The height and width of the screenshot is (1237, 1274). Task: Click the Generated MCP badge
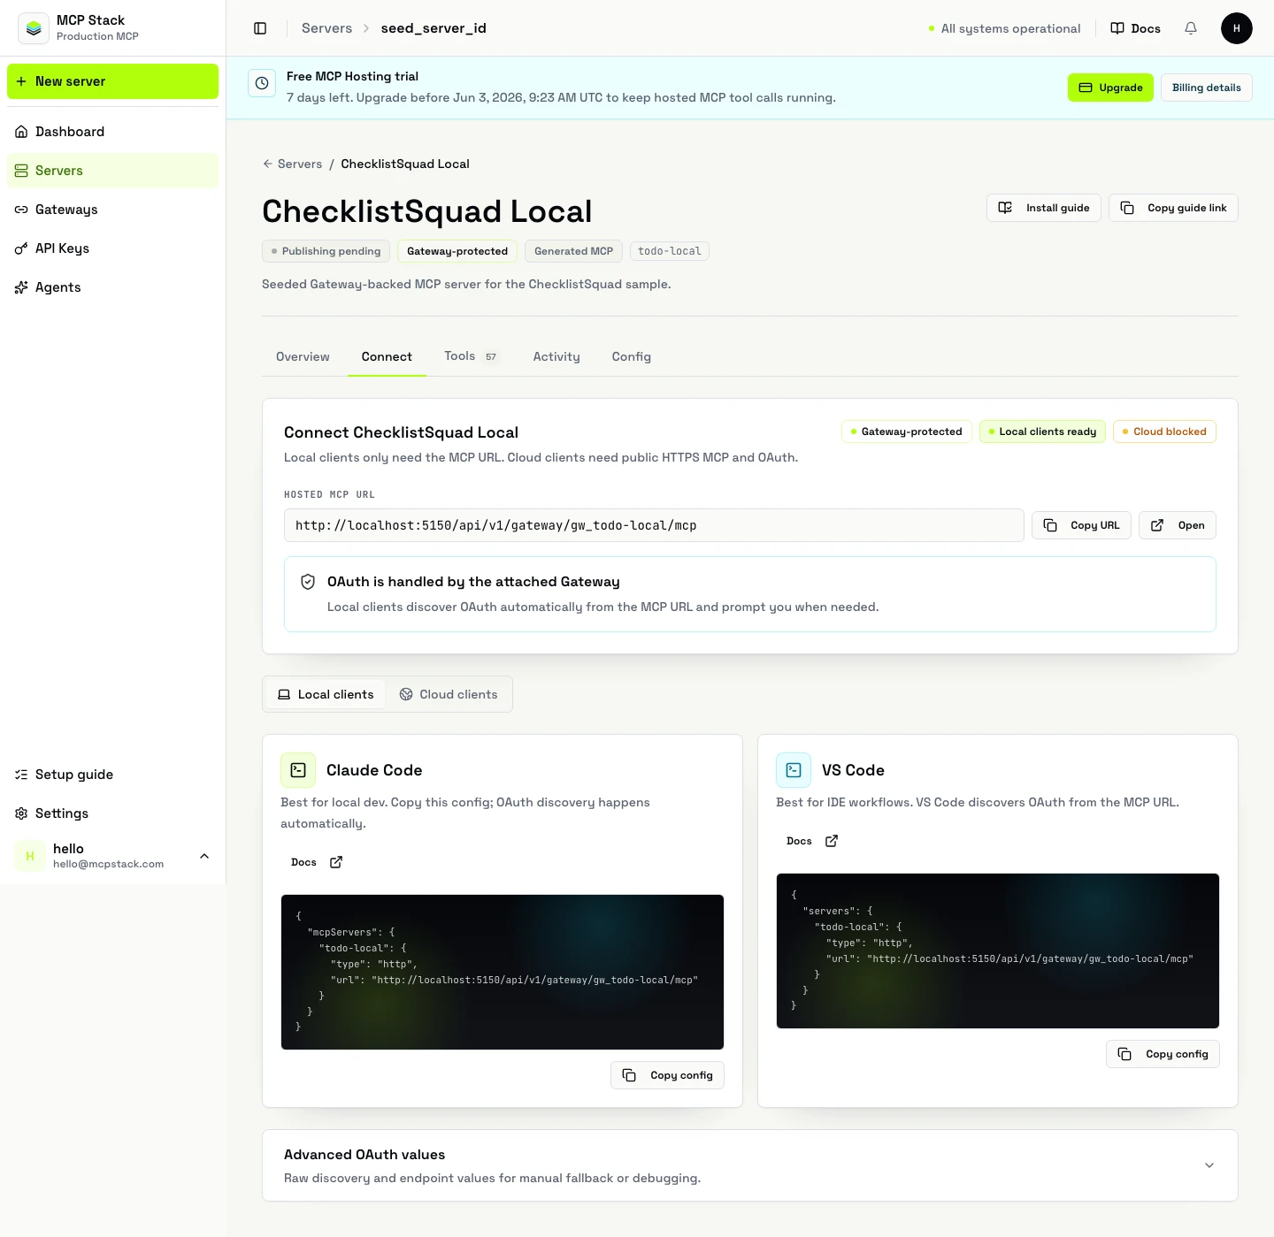pos(573,251)
